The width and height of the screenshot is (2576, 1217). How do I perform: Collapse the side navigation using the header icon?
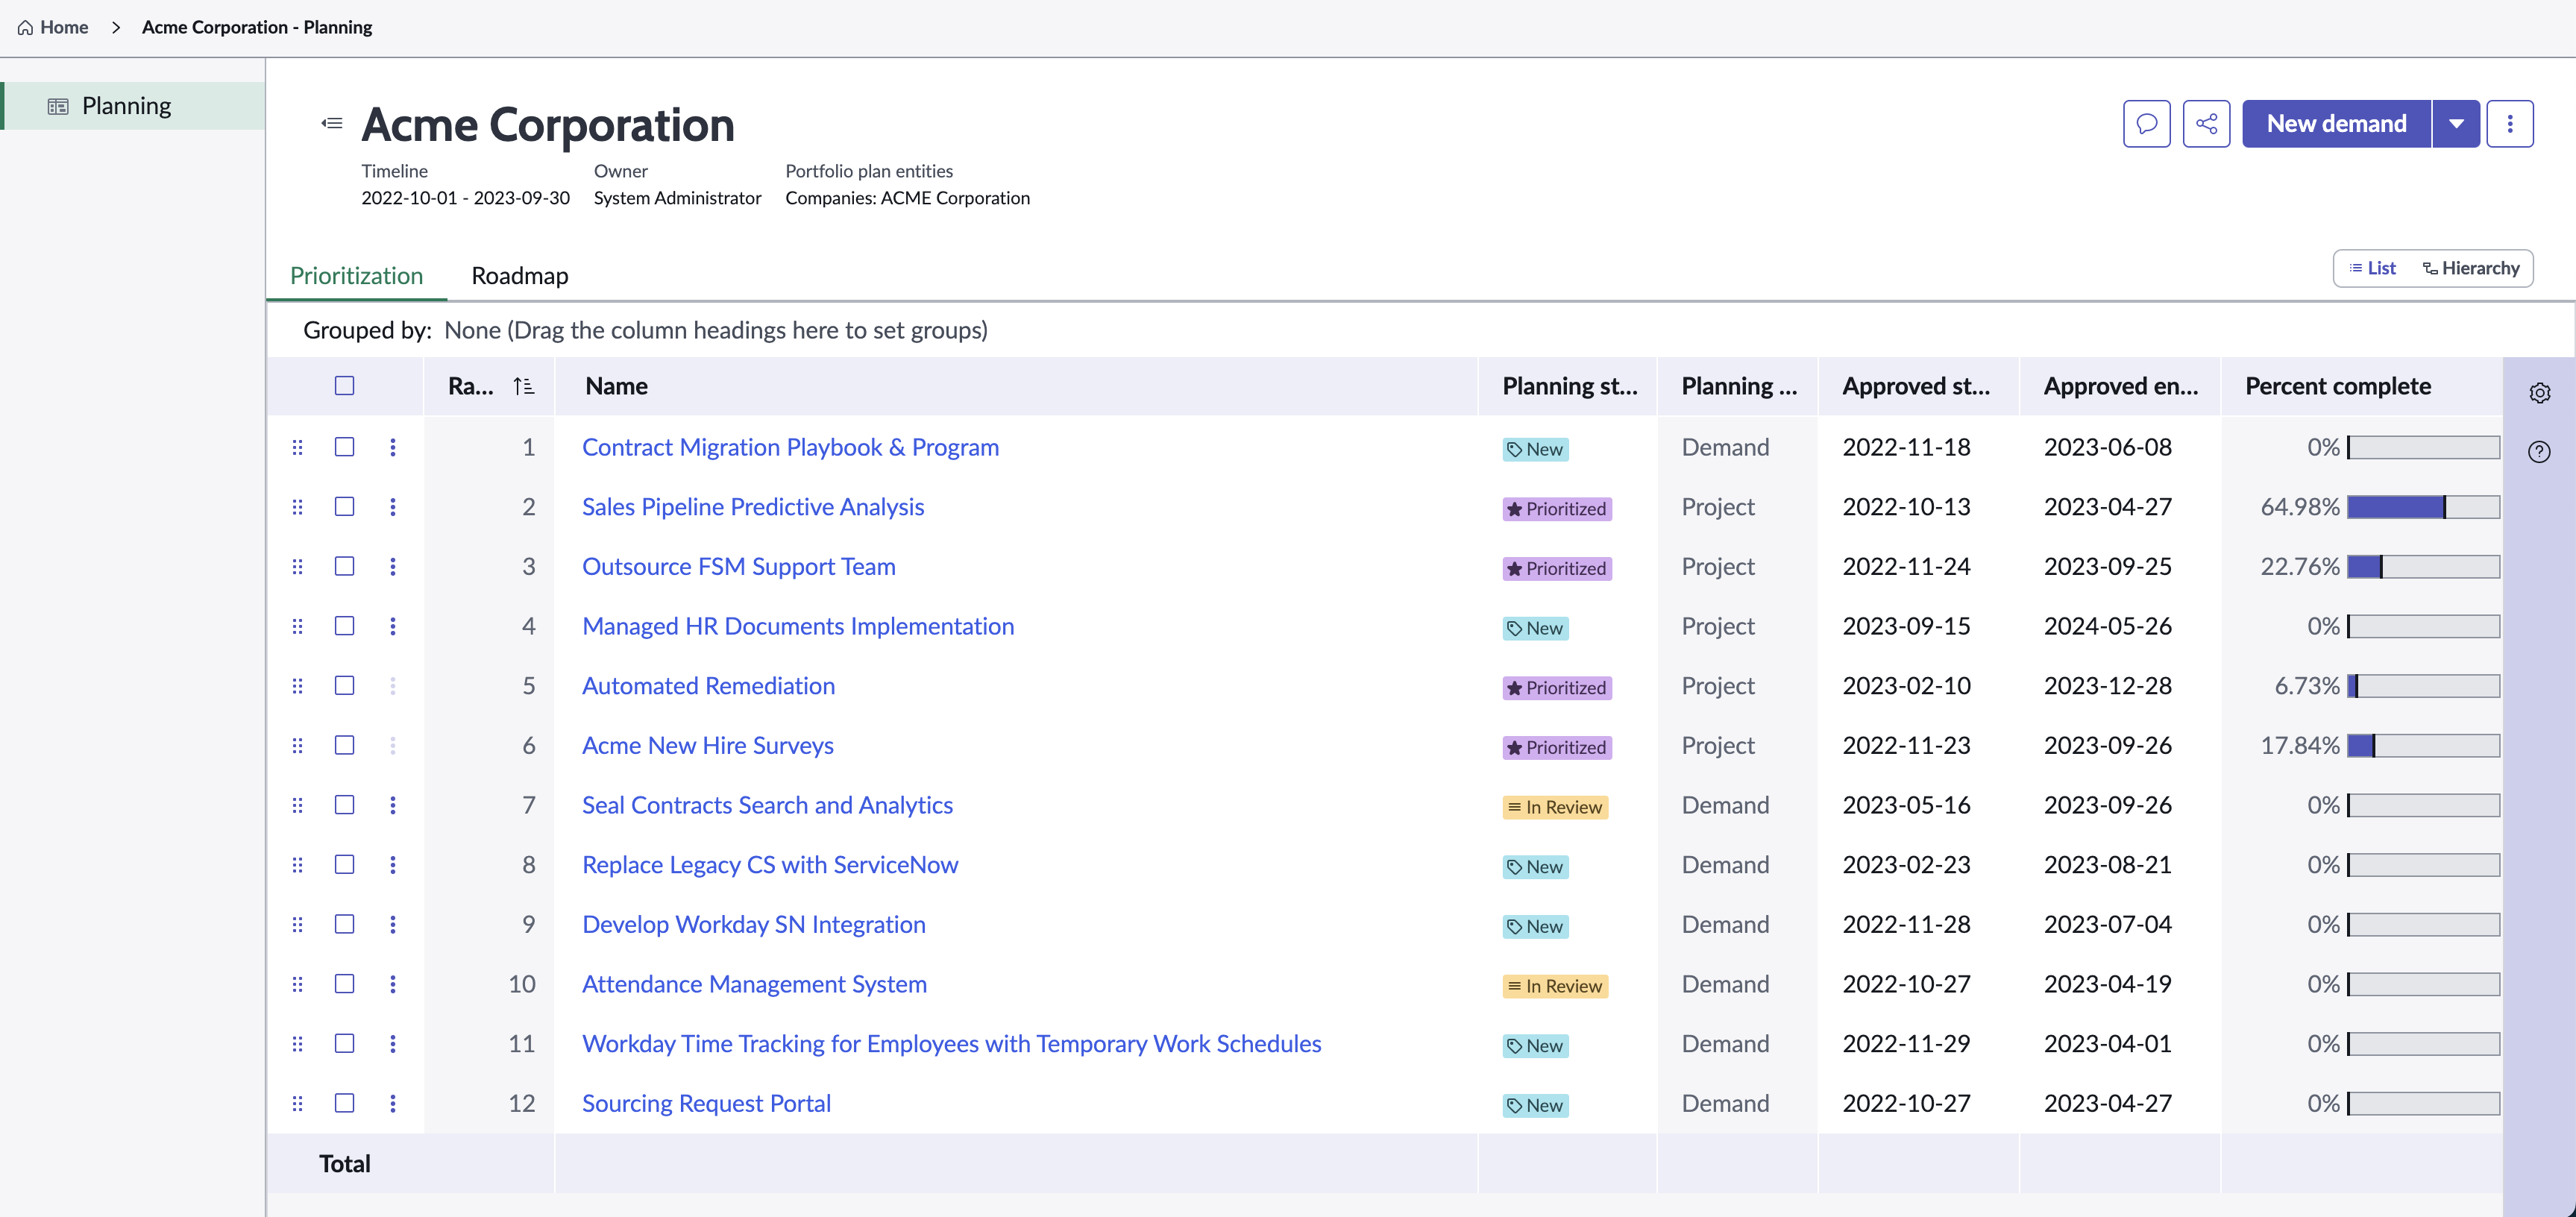(x=332, y=123)
